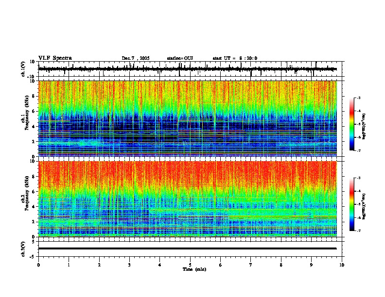
Task: Click the '-10' tick on ch.1(V) axis
Action: (32, 77)
